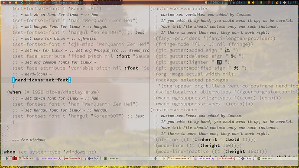Click the plus-box glyph in the git-gutter:added-sign line

coord(227,50)
